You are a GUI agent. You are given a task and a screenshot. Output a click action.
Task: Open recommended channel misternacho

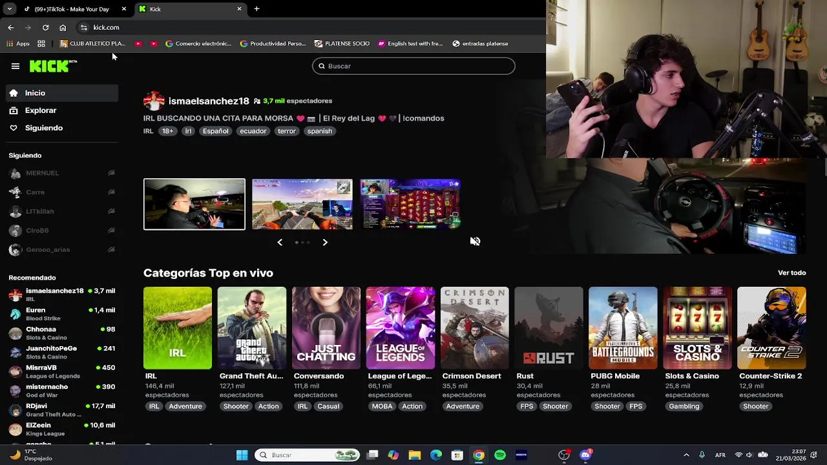[63, 391]
